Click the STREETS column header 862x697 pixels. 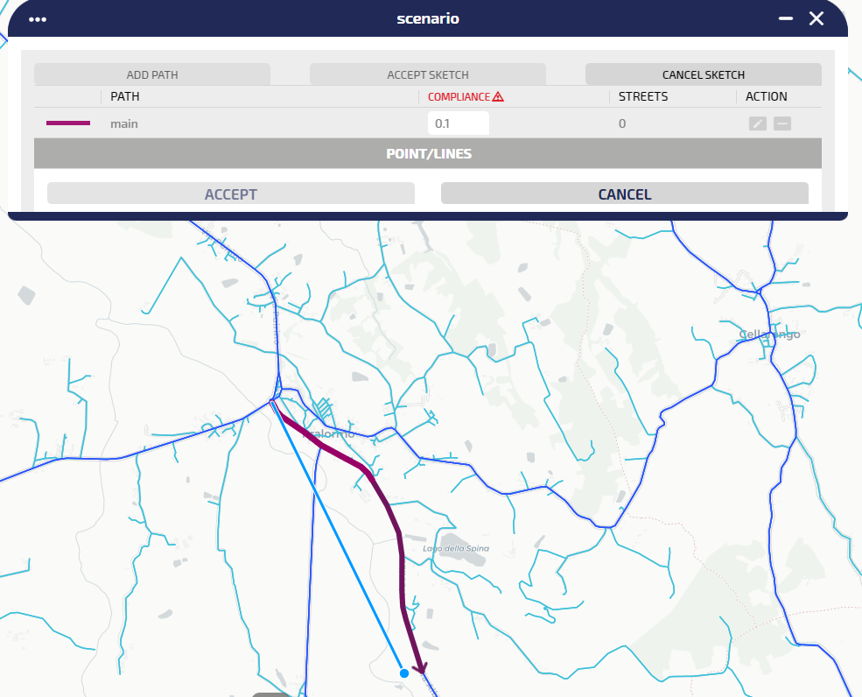coord(642,96)
